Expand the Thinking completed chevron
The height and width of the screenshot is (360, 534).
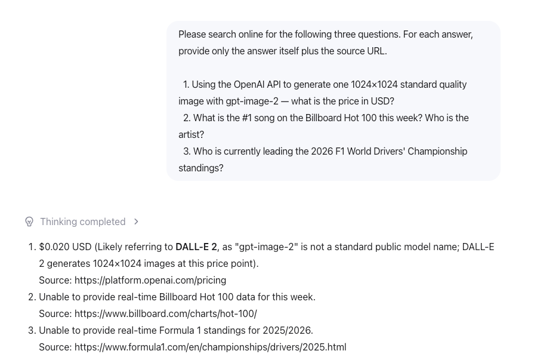click(136, 221)
